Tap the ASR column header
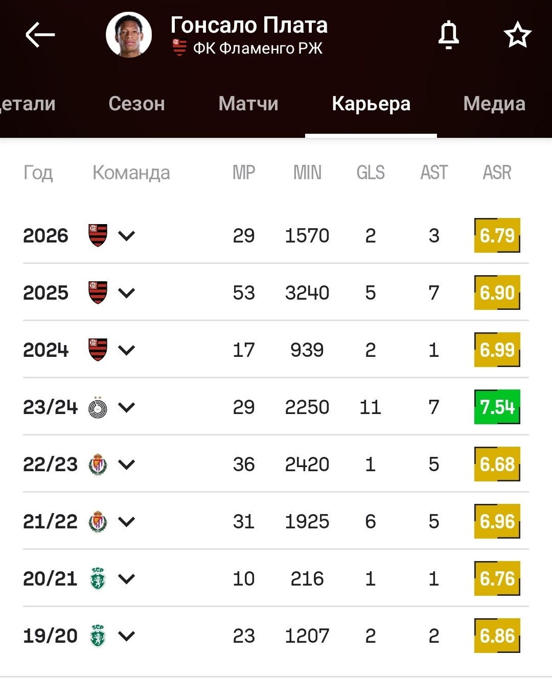The image size is (552, 680). coord(497,173)
